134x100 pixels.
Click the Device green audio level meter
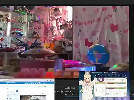(x=72, y=93)
